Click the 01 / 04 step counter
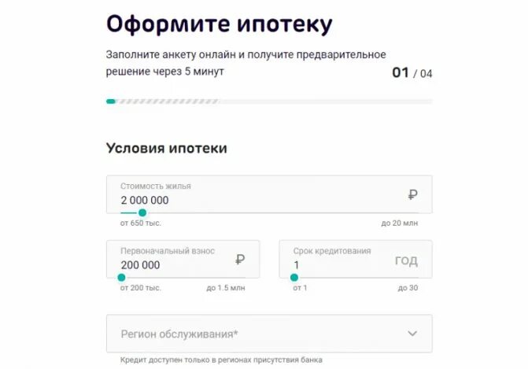The image size is (528, 369). pyautogui.click(x=412, y=73)
